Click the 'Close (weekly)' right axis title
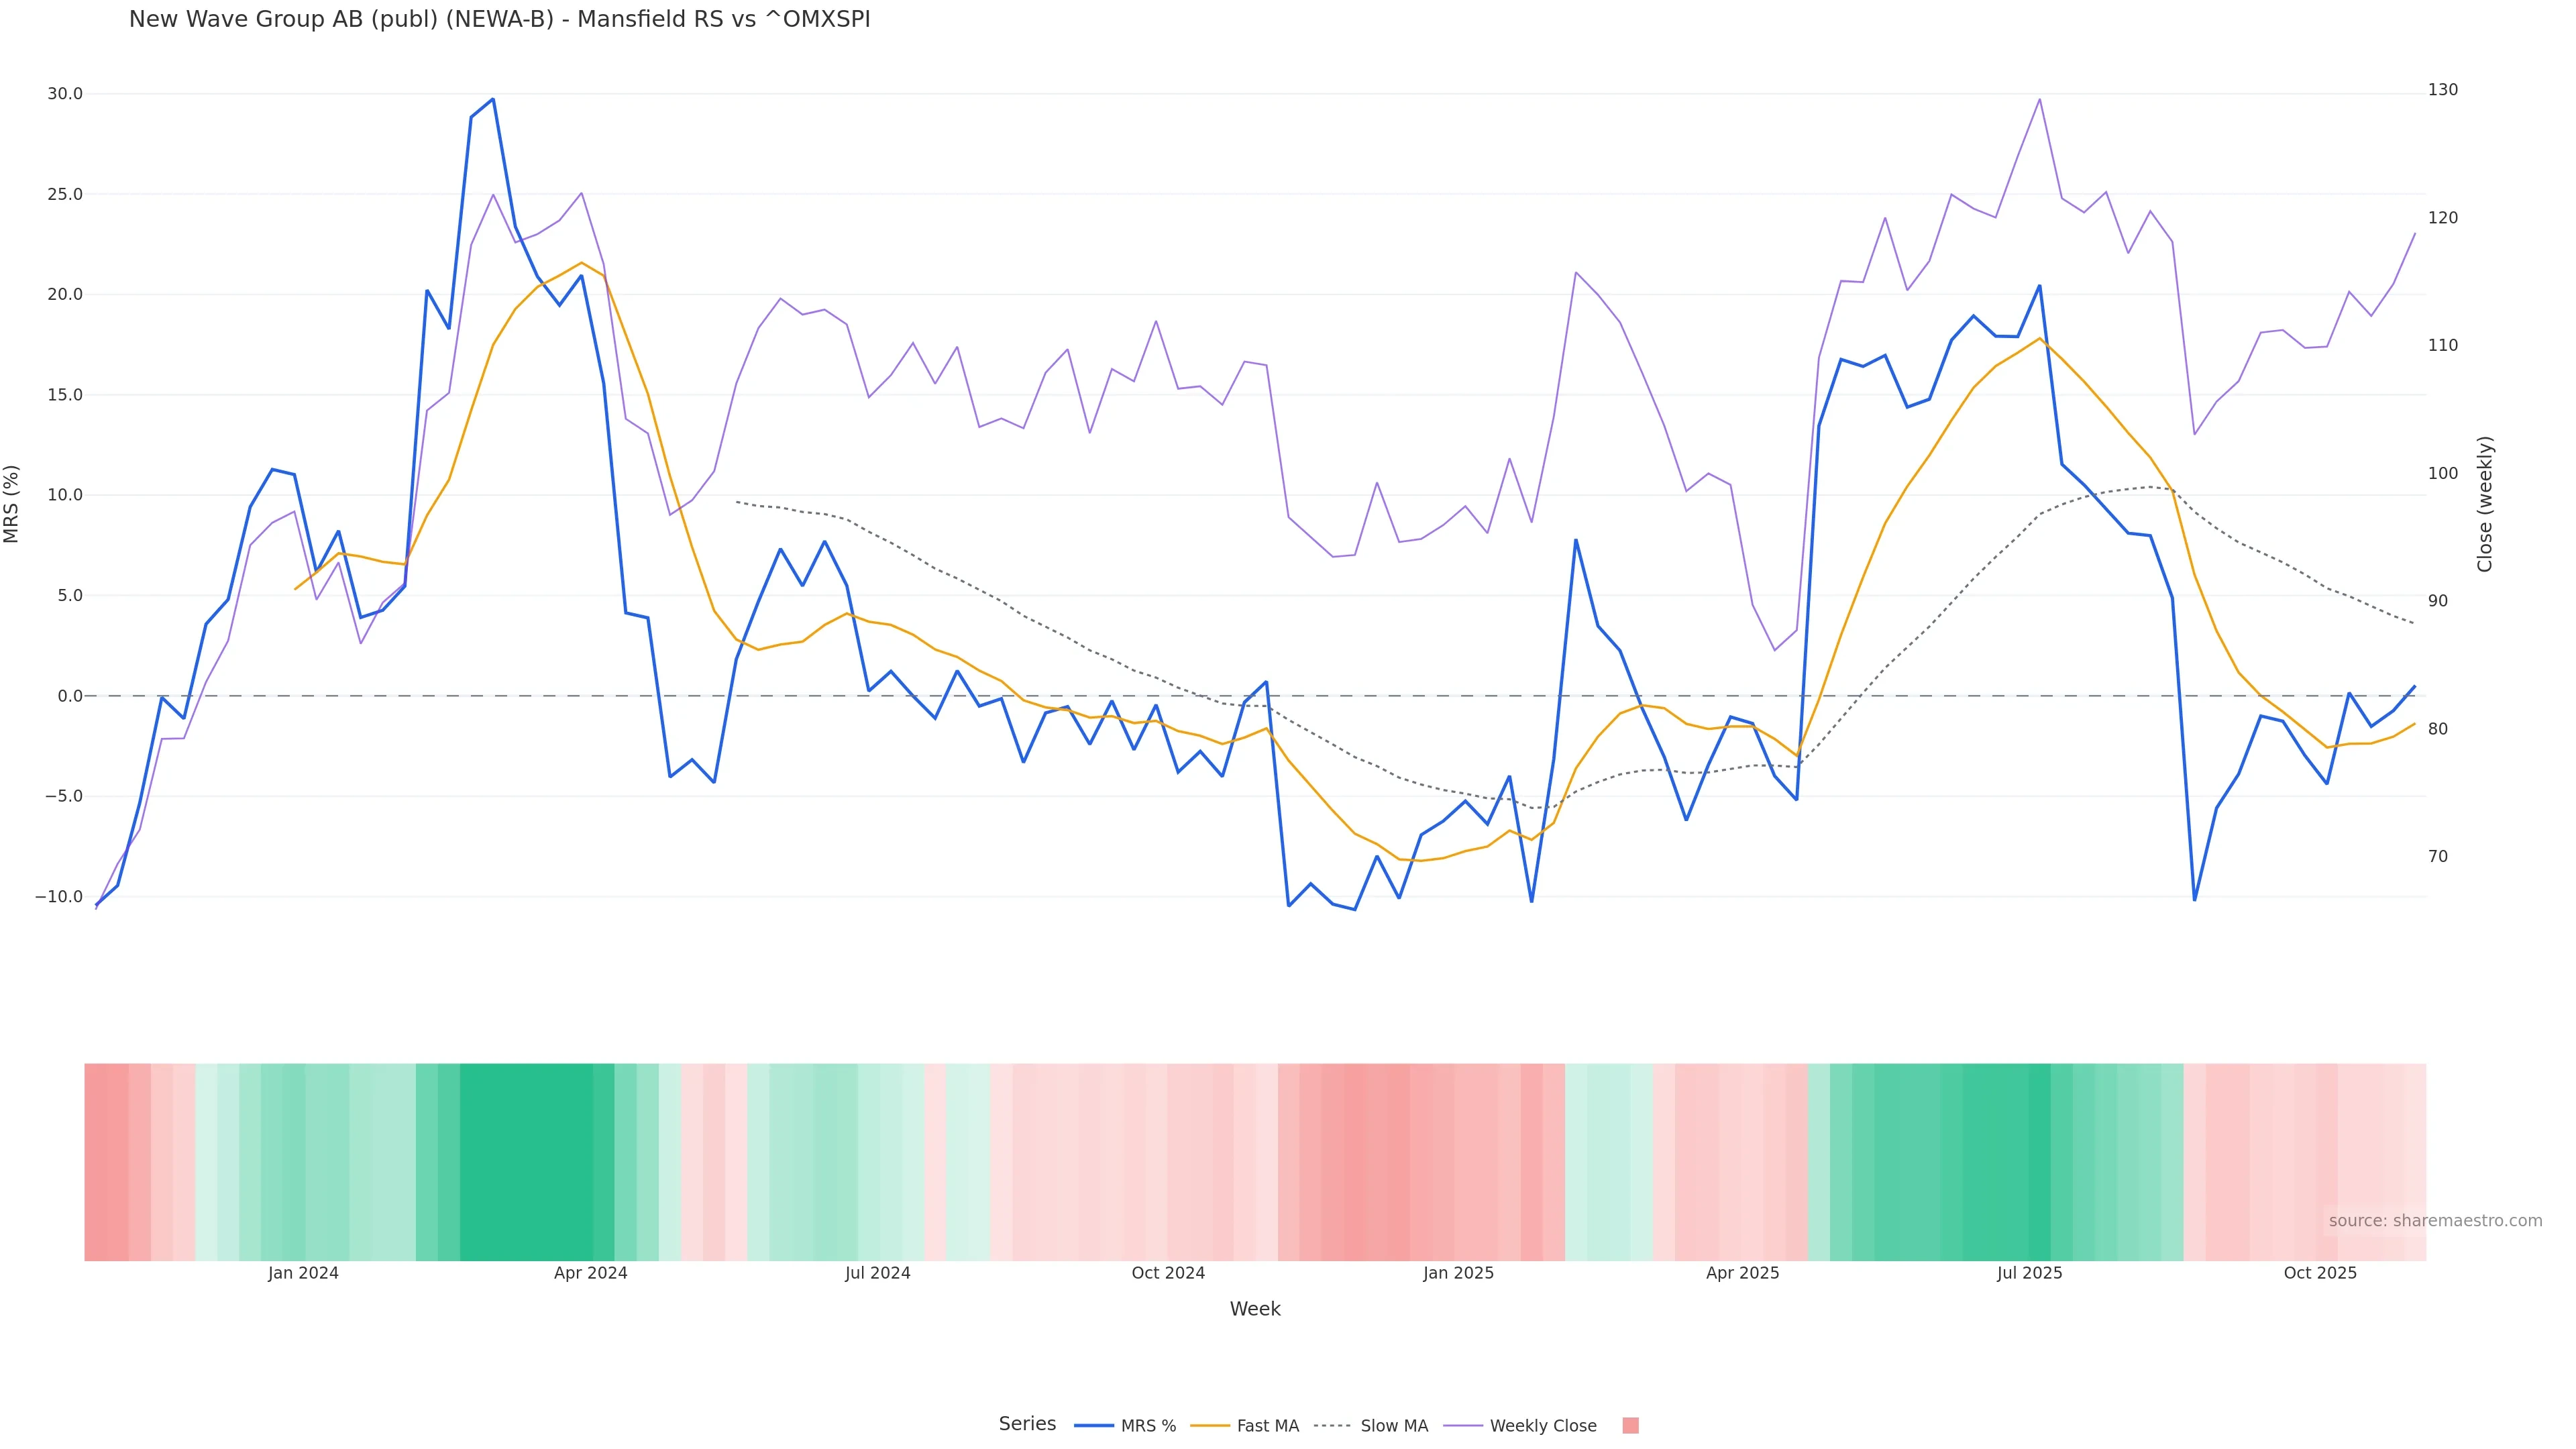Viewport: 2576px width, 1449px height. click(x=2485, y=504)
